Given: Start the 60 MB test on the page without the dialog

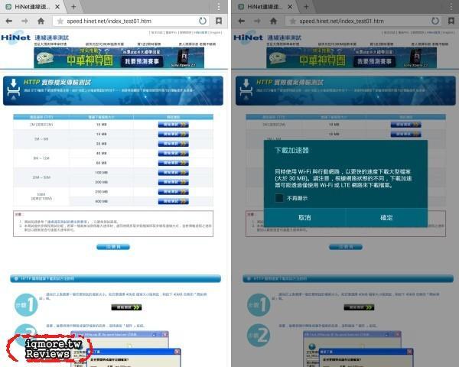Looking at the screenshot, I should click(x=174, y=163).
